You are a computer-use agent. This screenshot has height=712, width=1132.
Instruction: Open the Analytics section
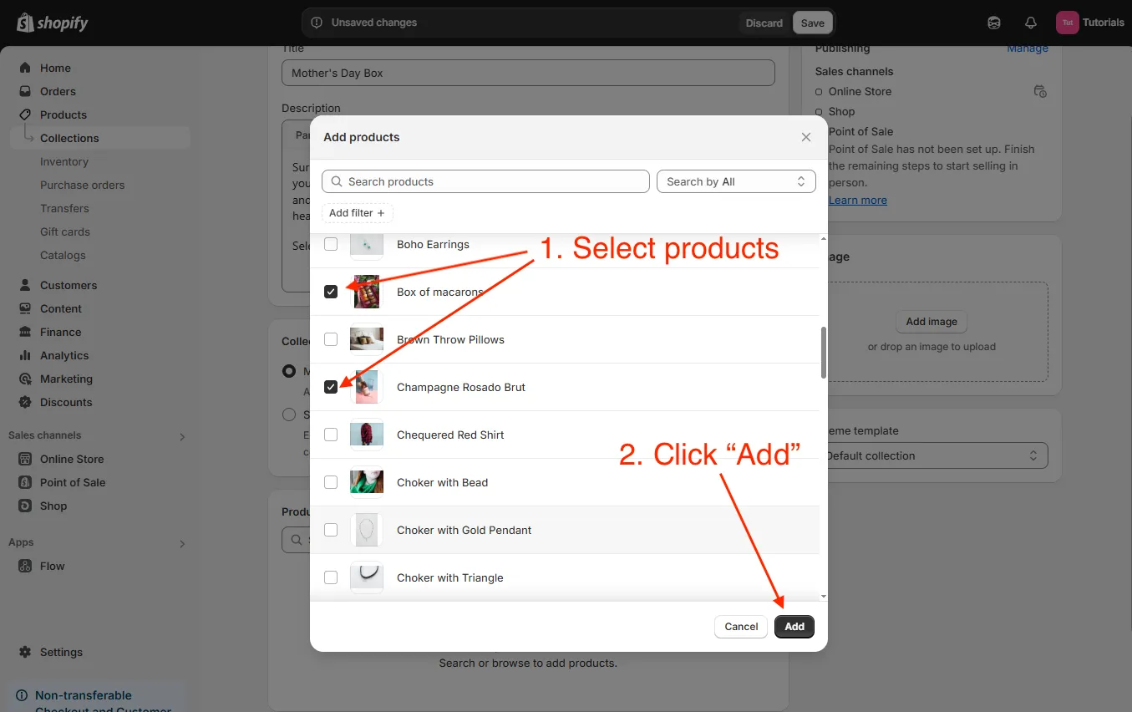coord(64,355)
